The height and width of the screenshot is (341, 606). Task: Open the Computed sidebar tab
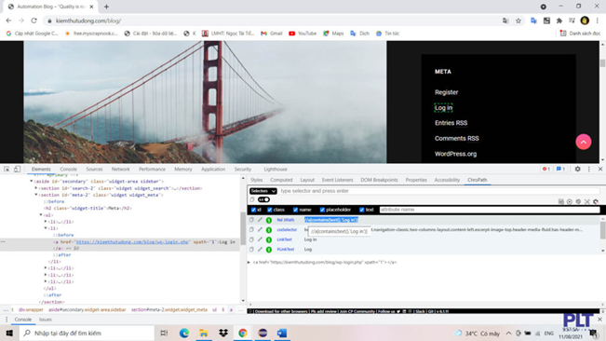coord(281,180)
